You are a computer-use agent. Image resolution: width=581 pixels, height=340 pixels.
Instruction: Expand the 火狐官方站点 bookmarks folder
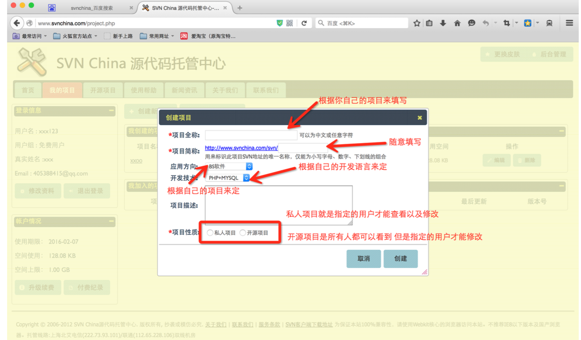[x=75, y=36]
